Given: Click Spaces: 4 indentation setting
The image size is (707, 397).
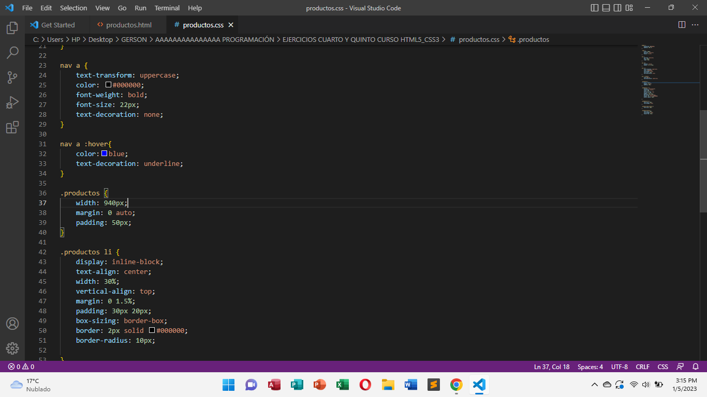Looking at the screenshot, I should pyautogui.click(x=590, y=367).
